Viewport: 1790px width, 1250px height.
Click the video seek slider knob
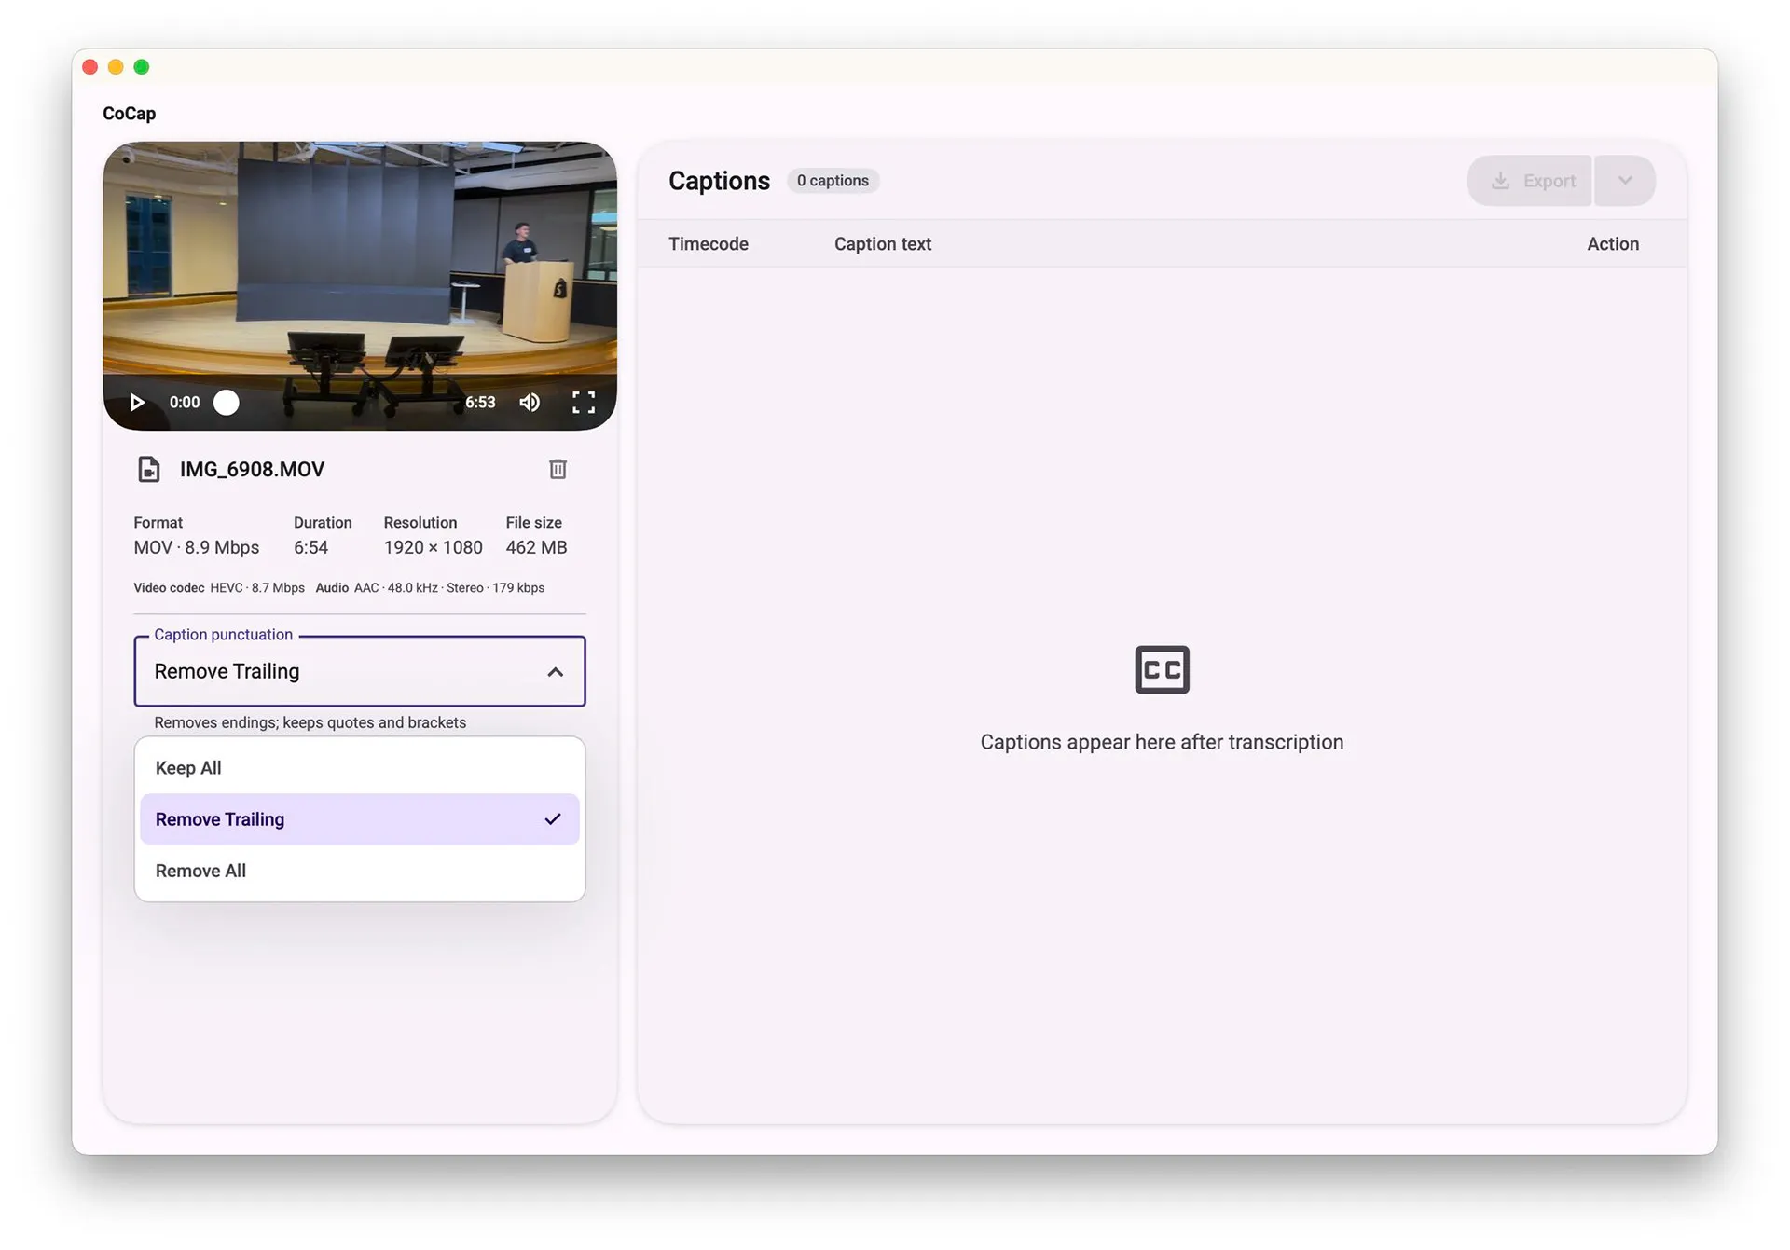point(227,402)
